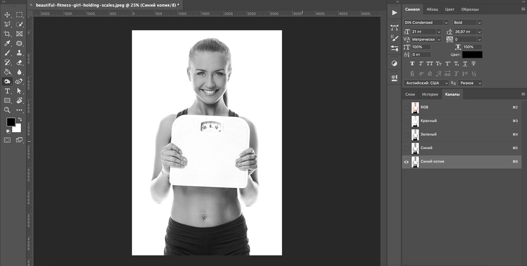Image resolution: width=527 pixels, height=266 pixels.
Task: Select the Eyedropper tool
Action: (7, 43)
